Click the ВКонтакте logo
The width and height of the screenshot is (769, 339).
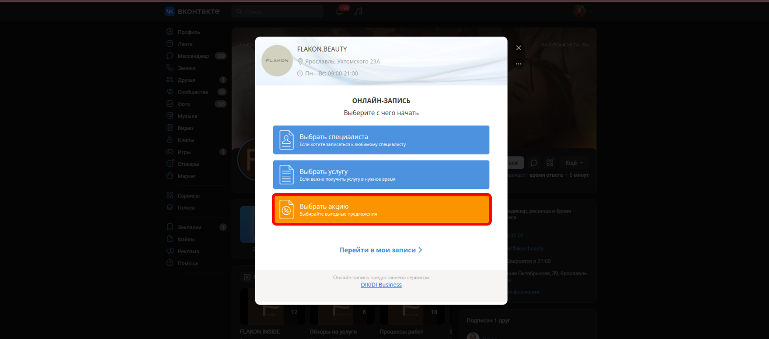click(192, 11)
